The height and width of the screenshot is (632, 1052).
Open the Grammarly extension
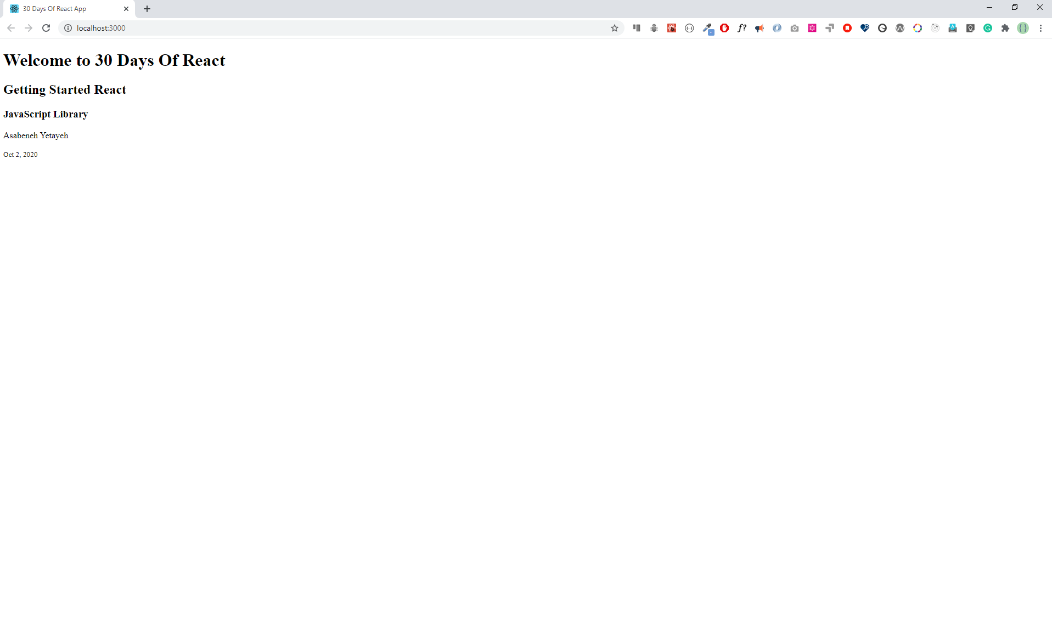988,27
